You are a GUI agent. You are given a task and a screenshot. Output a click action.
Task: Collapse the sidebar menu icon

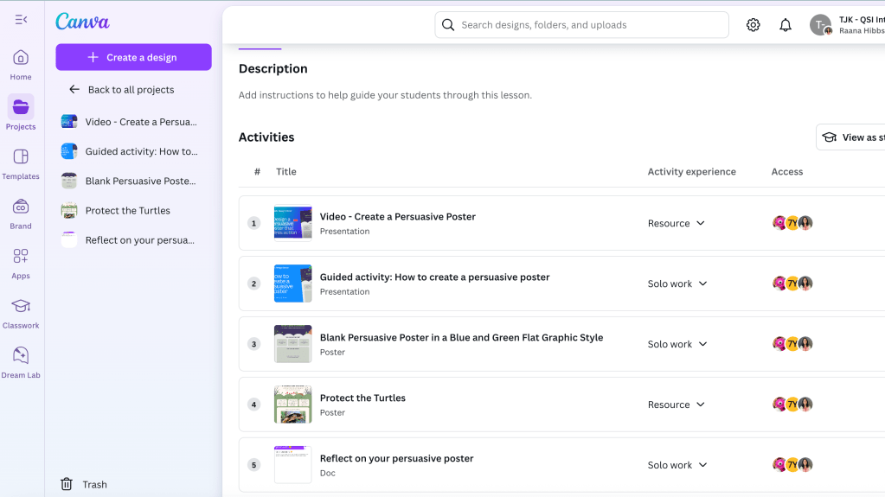tap(22, 19)
